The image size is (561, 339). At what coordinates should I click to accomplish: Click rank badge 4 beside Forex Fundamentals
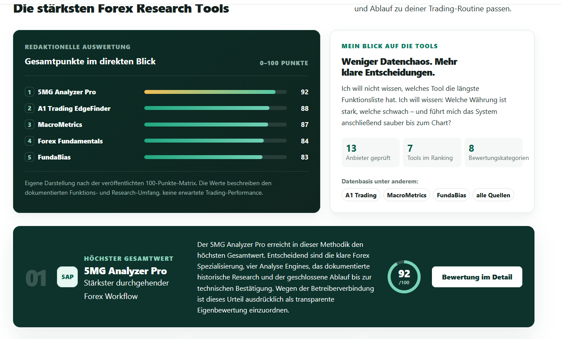[30, 141]
